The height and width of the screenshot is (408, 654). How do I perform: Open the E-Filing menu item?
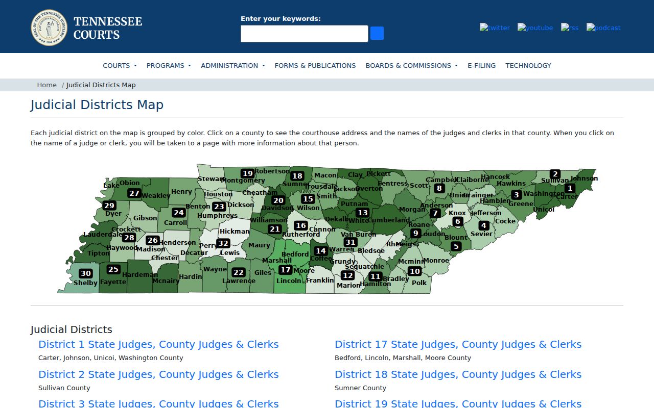tap(481, 65)
